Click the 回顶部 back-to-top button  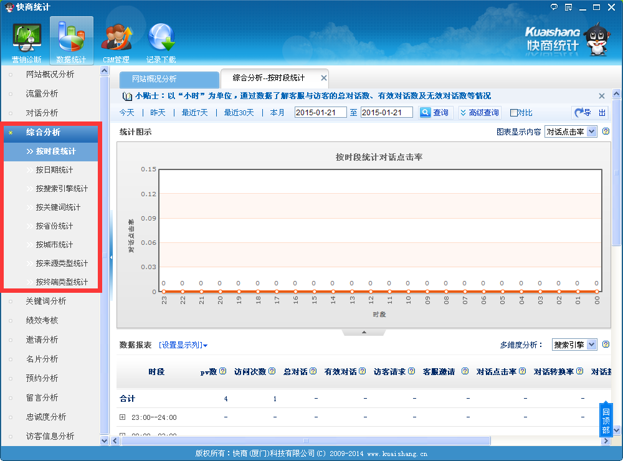coord(605,421)
